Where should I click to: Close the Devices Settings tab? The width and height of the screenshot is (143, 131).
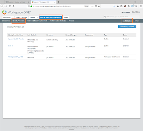[29, 2]
